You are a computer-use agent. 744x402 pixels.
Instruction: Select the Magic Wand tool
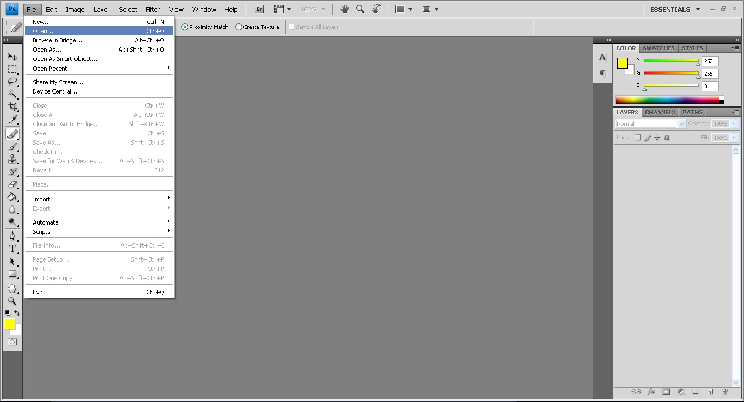click(12, 94)
